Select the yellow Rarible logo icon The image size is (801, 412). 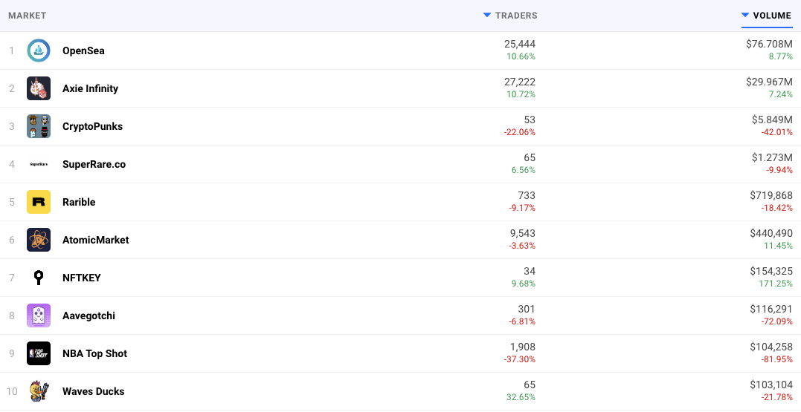[39, 202]
